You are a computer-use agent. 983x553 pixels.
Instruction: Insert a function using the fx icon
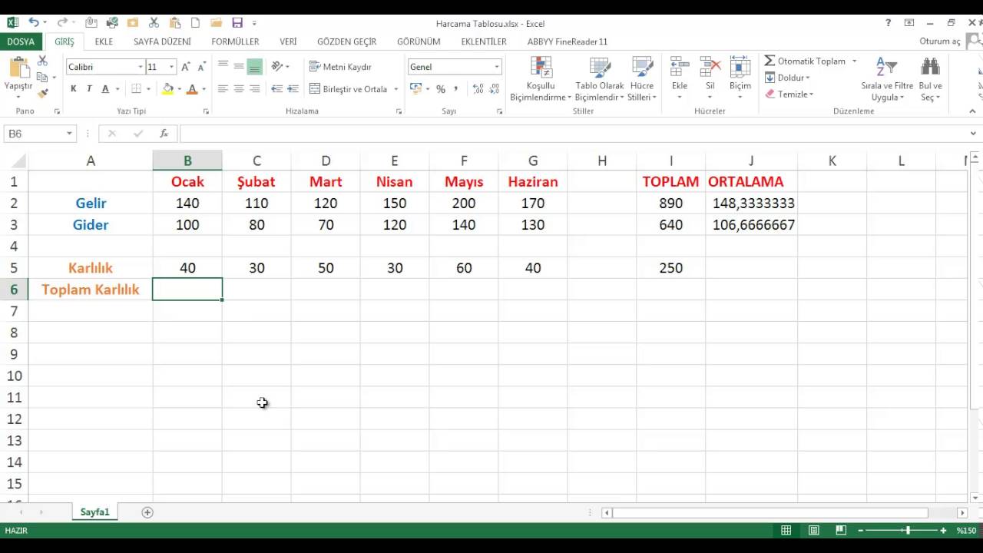tap(164, 134)
